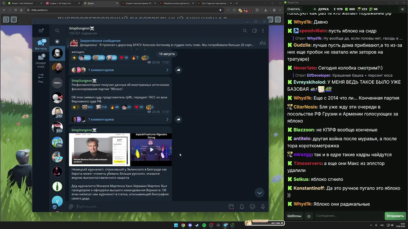Bookmark the shitty-auction.ru page with the star

click(x=220, y=10)
